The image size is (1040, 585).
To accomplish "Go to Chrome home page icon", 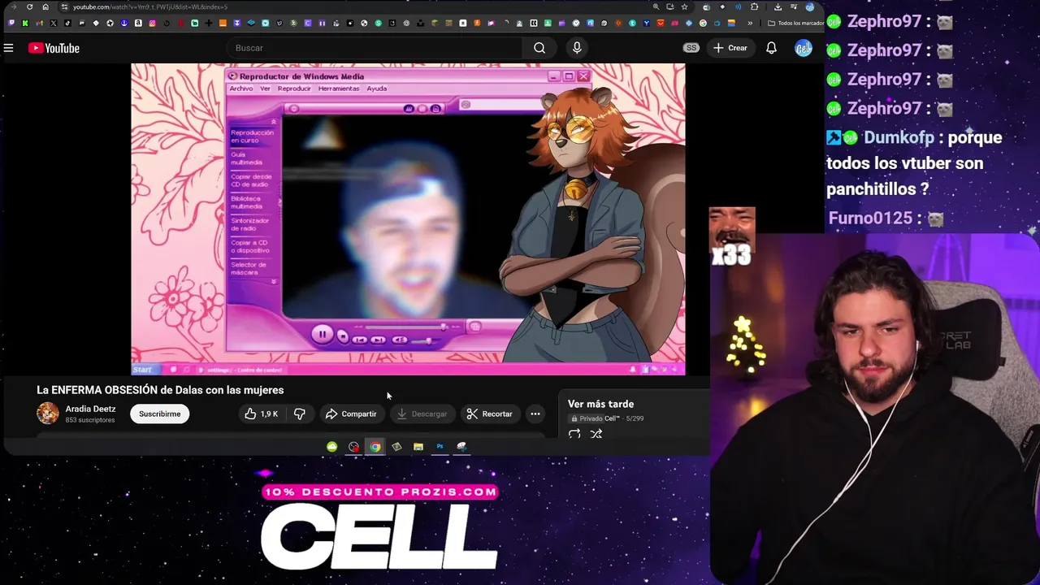I will click(x=45, y=6).
